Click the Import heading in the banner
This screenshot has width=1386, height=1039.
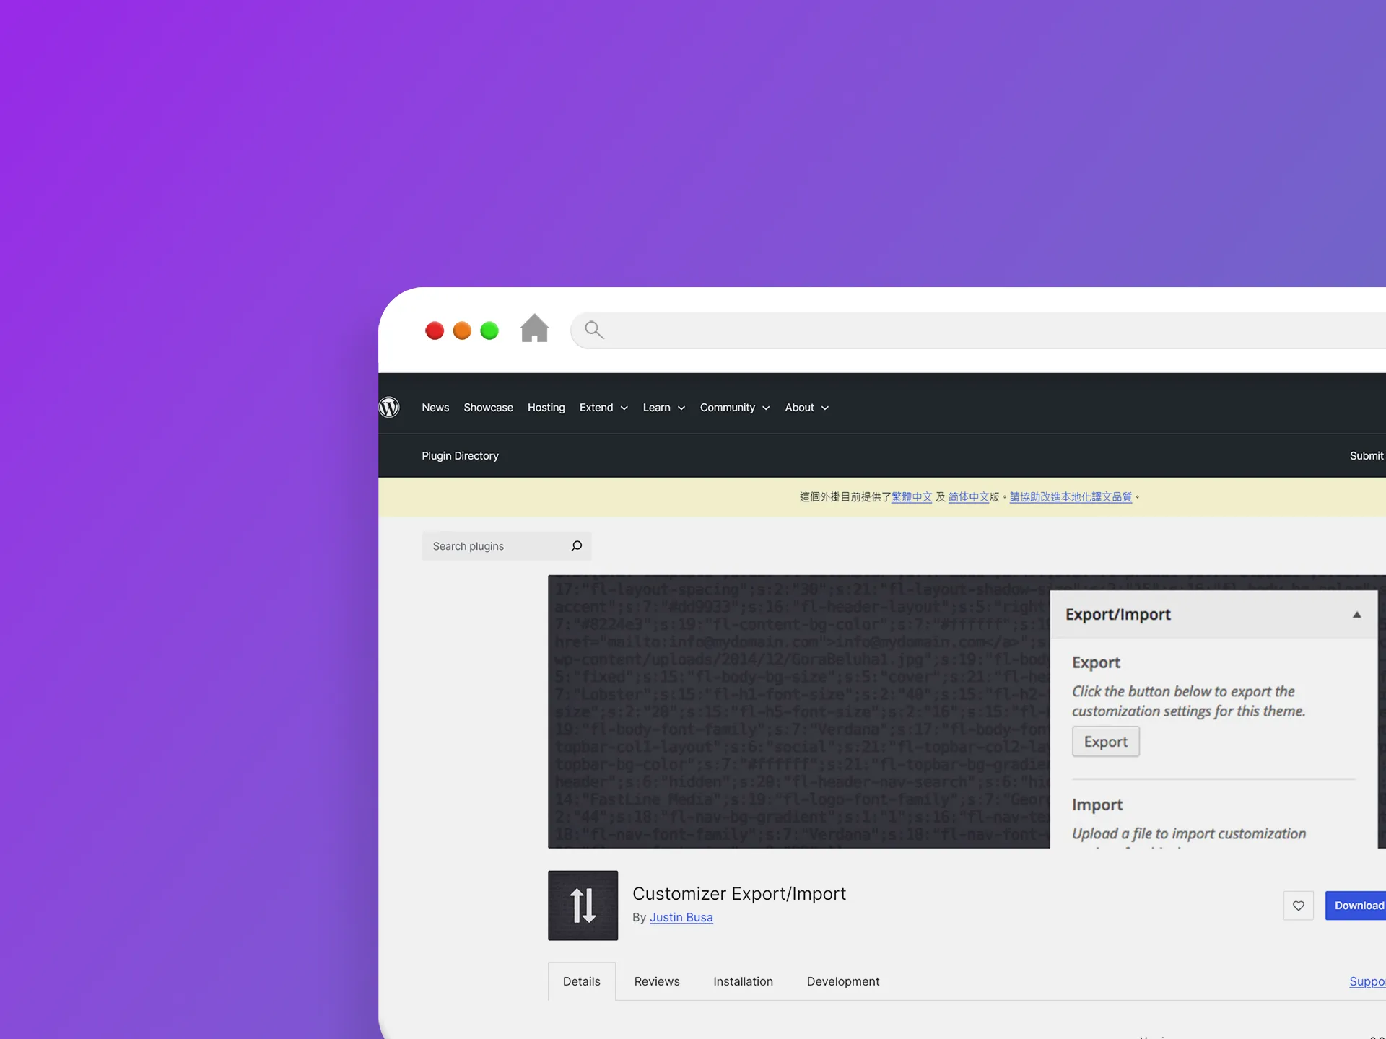[x=1097, y=805]
